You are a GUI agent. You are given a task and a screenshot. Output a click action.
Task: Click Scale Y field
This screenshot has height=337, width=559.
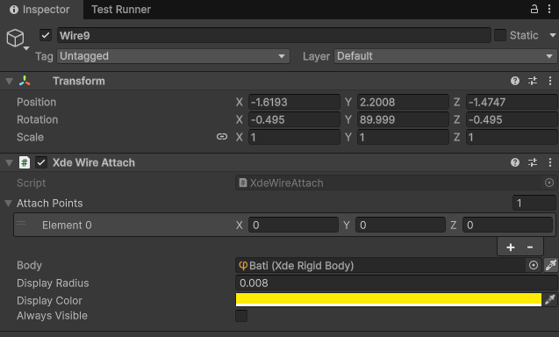point(403,137)
